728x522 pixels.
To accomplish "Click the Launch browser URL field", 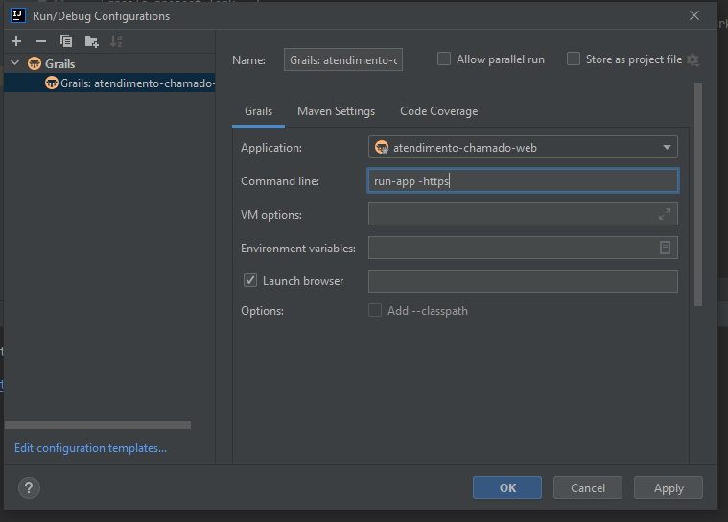I will (523, 281).
